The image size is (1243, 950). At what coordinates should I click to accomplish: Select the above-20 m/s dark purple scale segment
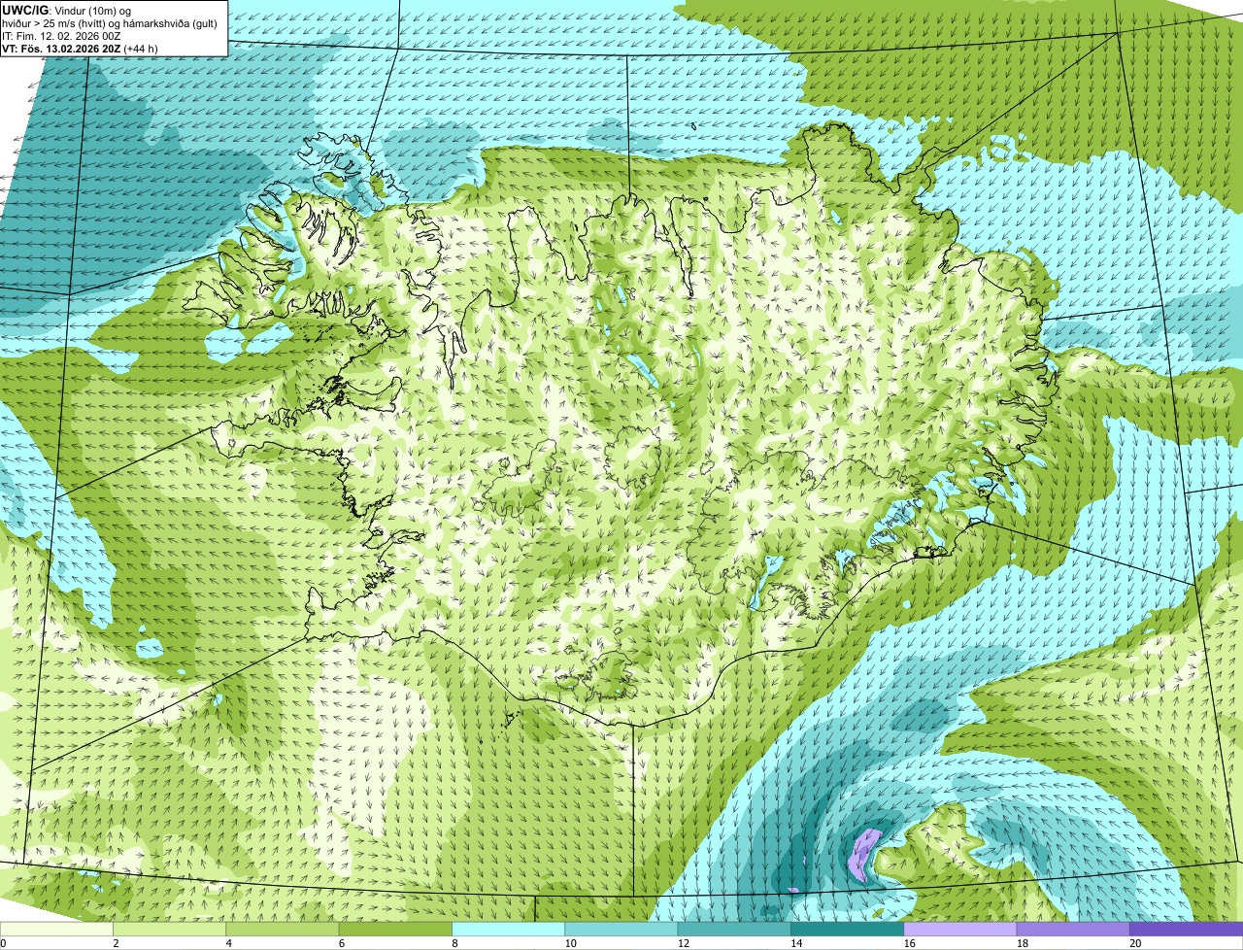1187,929
